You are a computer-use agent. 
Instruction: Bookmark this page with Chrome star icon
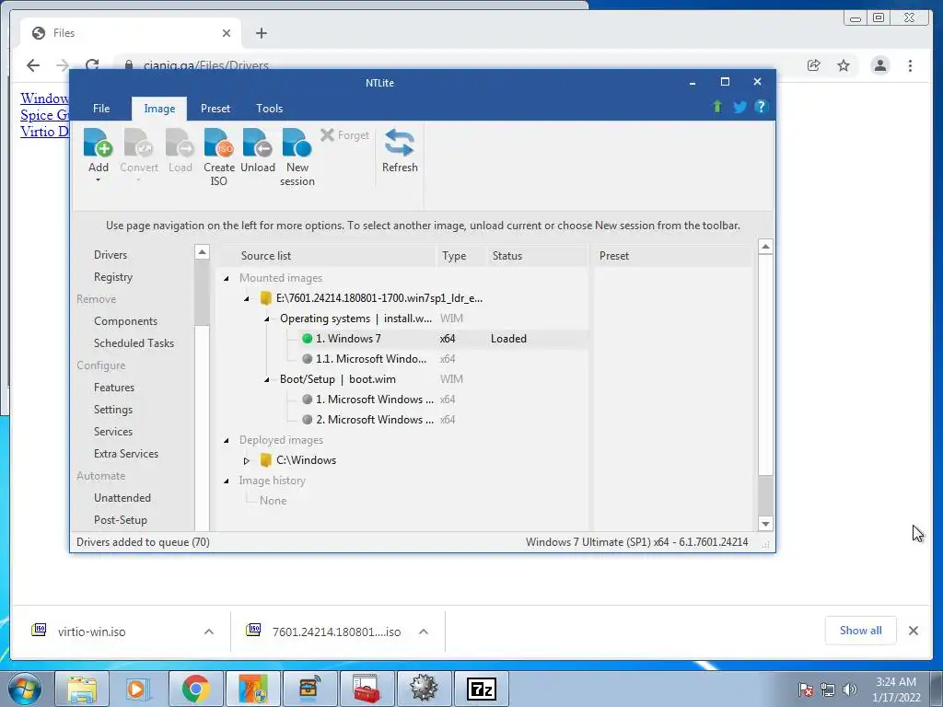(x=844, y=65)
